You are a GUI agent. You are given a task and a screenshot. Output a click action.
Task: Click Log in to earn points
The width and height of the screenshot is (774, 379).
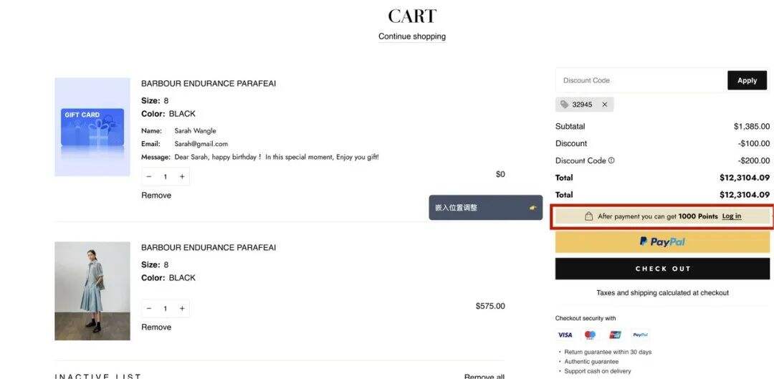click(x=731, y=216)
